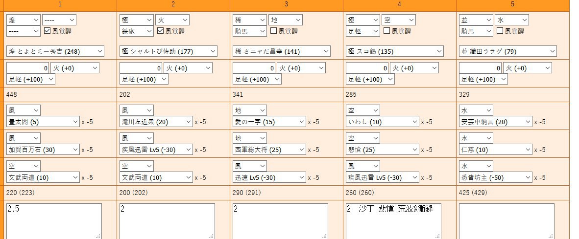This screenshot has height=239, width=579.
Task: Expand 並 織田うラグ (79) dropdown
Action: tap(508, 51)
